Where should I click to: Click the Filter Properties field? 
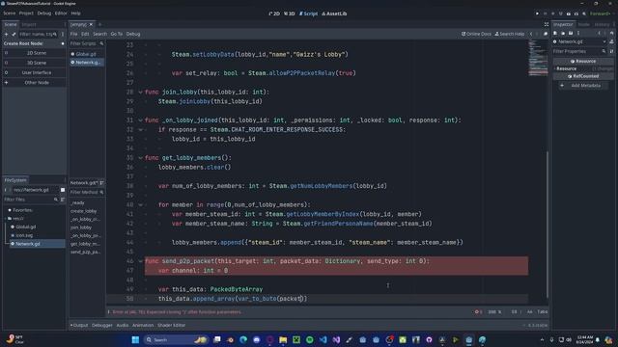pyautogui.click(x=579, y=51)
